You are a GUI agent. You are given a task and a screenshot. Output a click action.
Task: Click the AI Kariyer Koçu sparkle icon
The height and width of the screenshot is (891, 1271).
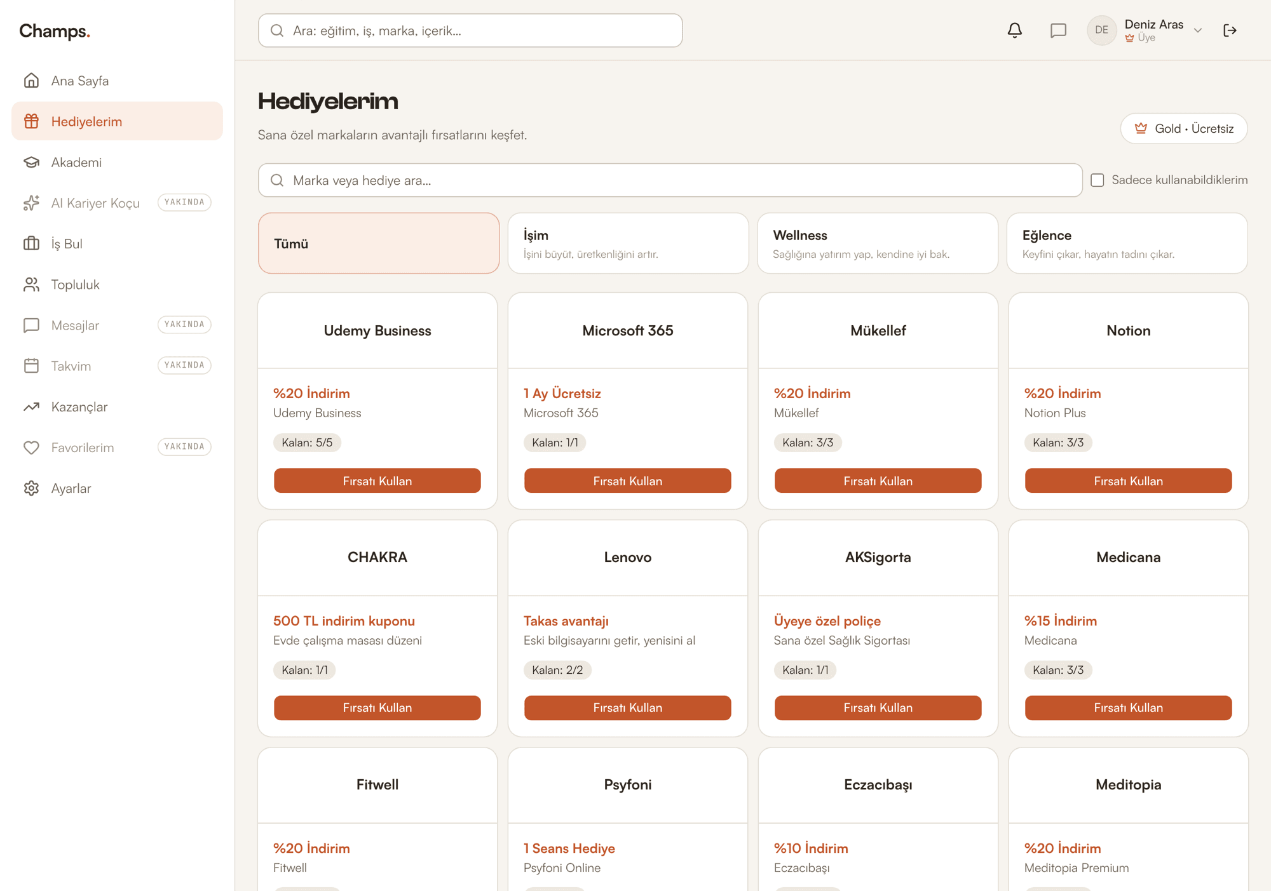[31, 203]
